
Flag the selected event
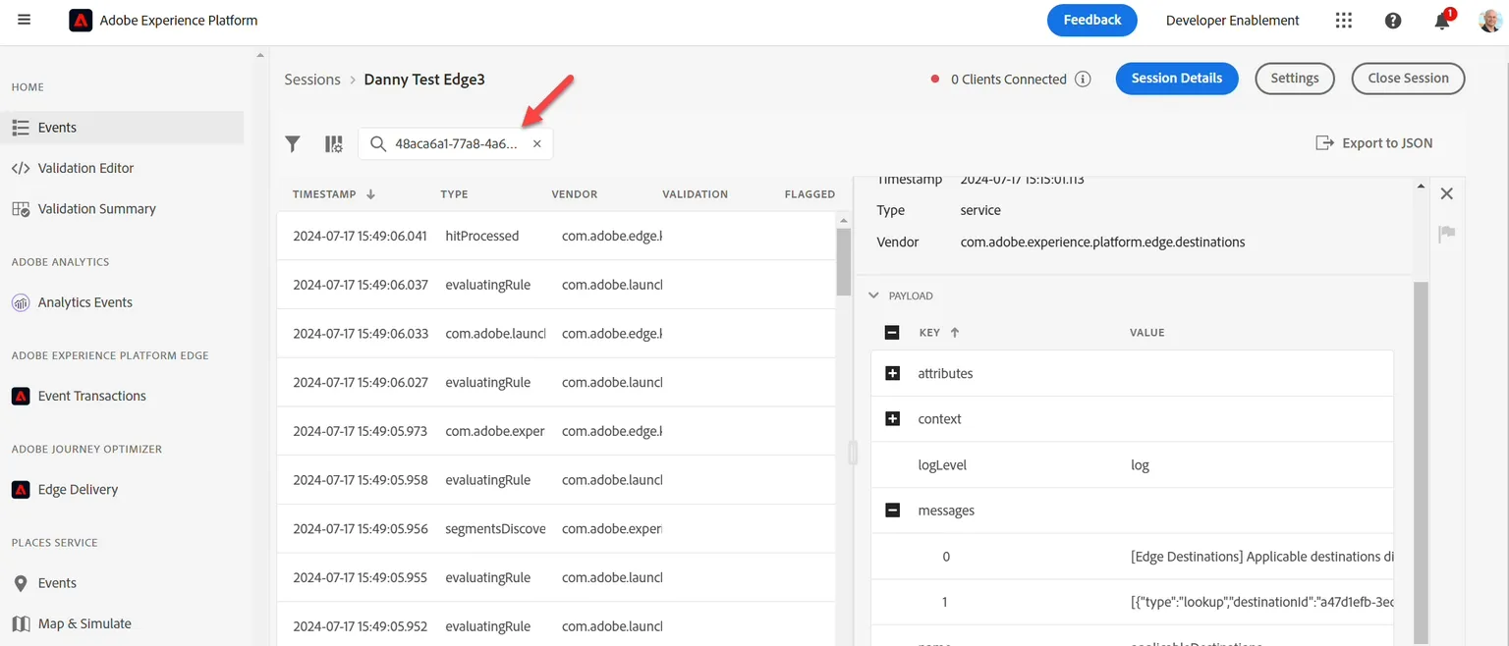tap(1446, 234)
